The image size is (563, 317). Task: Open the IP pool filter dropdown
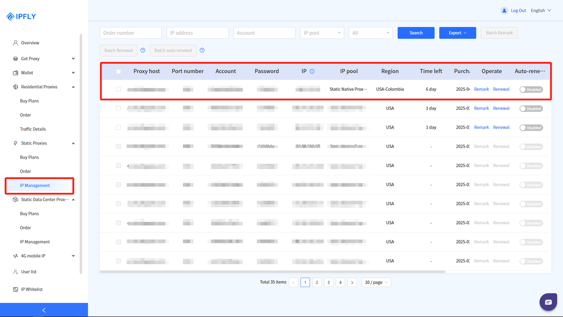[322, 33]
